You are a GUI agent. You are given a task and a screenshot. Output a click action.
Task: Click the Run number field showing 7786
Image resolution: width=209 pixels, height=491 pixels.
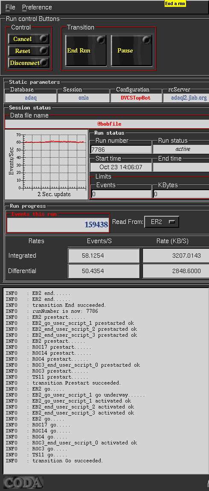[121, 150]
